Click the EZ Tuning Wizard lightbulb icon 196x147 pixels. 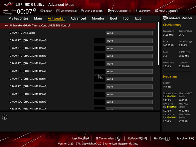pos(119,138)
